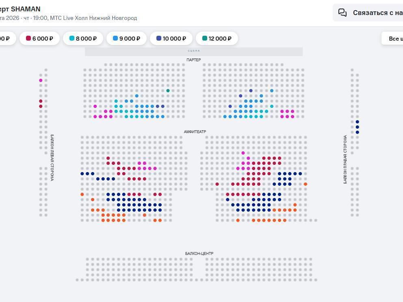This screenshot has width=403, height=302.
Task: Pick the single magenta seat topping right amphitheater cluster
Action: click(x=243, y=153)
